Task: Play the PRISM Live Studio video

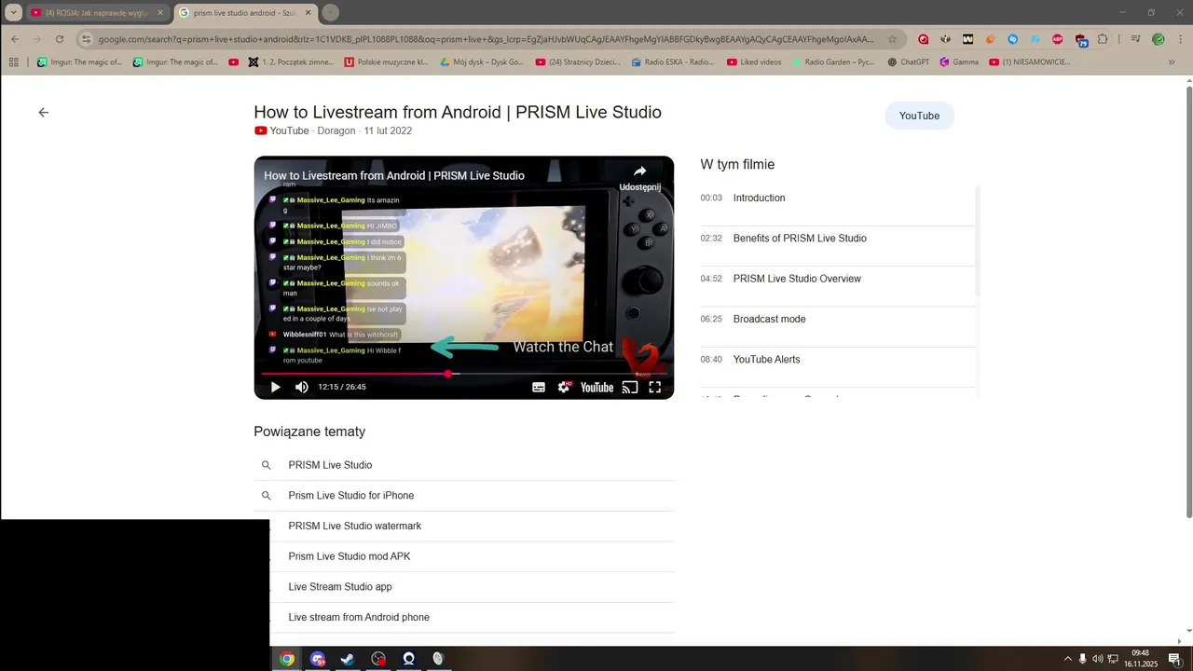Action: coord(275,387)
